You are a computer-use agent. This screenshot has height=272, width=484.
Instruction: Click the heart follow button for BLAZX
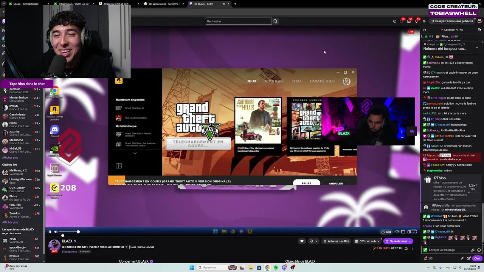(302, 241)
